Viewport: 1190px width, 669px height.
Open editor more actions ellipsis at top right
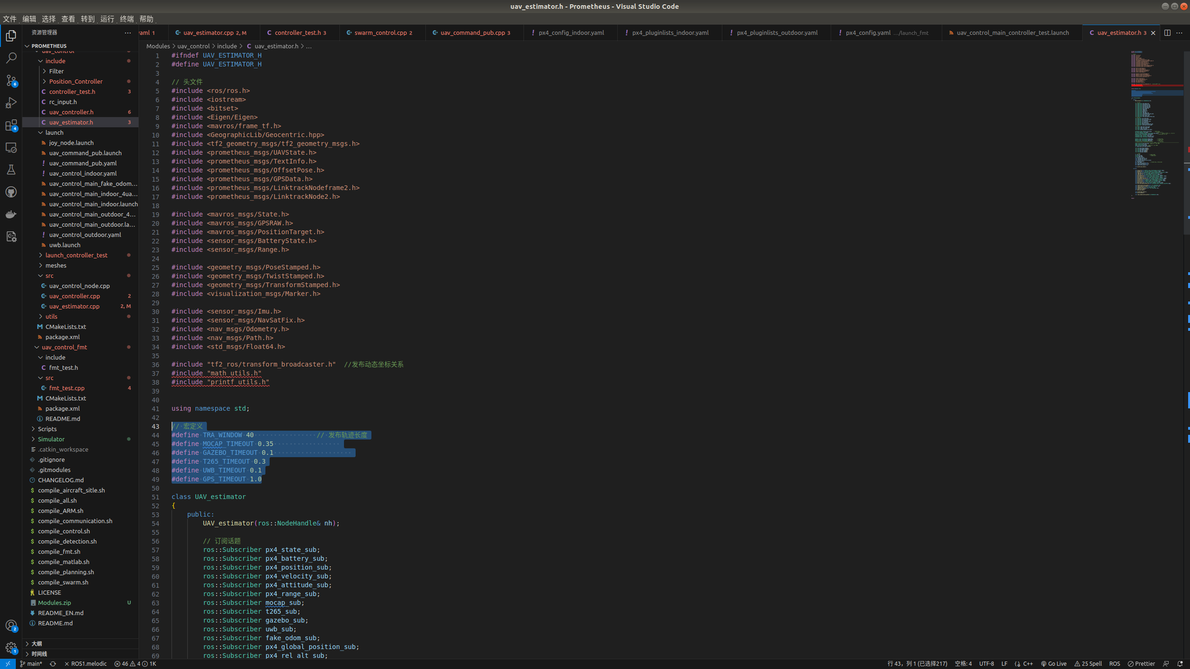coord(1179,33)
